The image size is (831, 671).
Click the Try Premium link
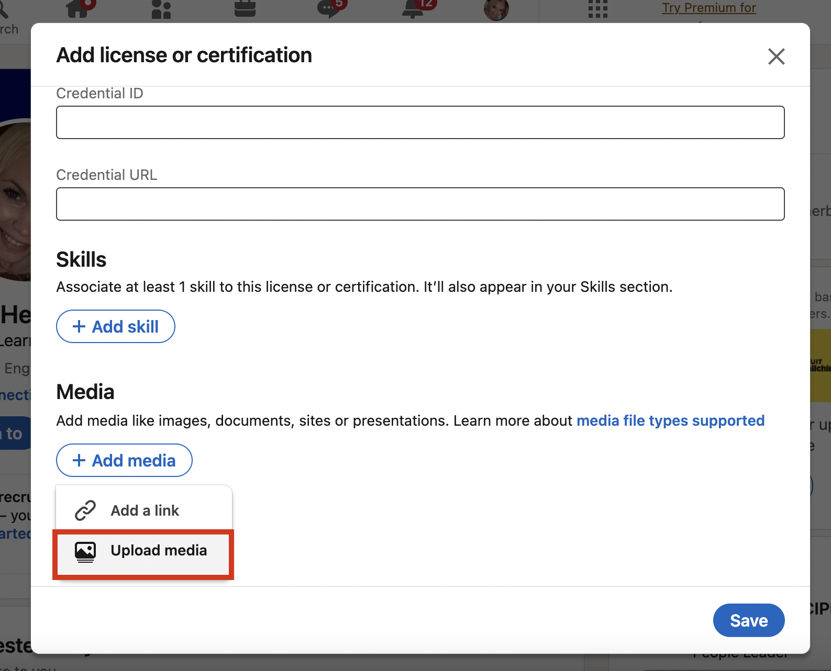(708, 8)
